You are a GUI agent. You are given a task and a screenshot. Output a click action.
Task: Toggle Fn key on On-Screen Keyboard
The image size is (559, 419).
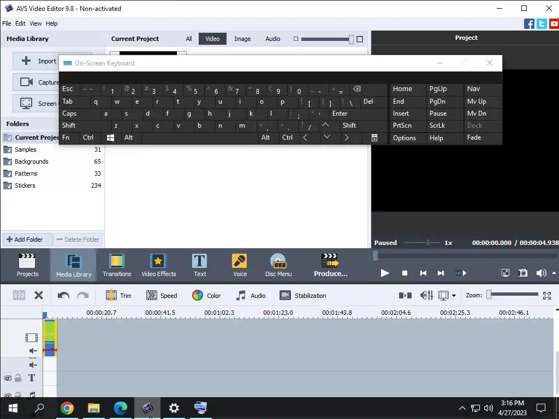click(69, 137)
